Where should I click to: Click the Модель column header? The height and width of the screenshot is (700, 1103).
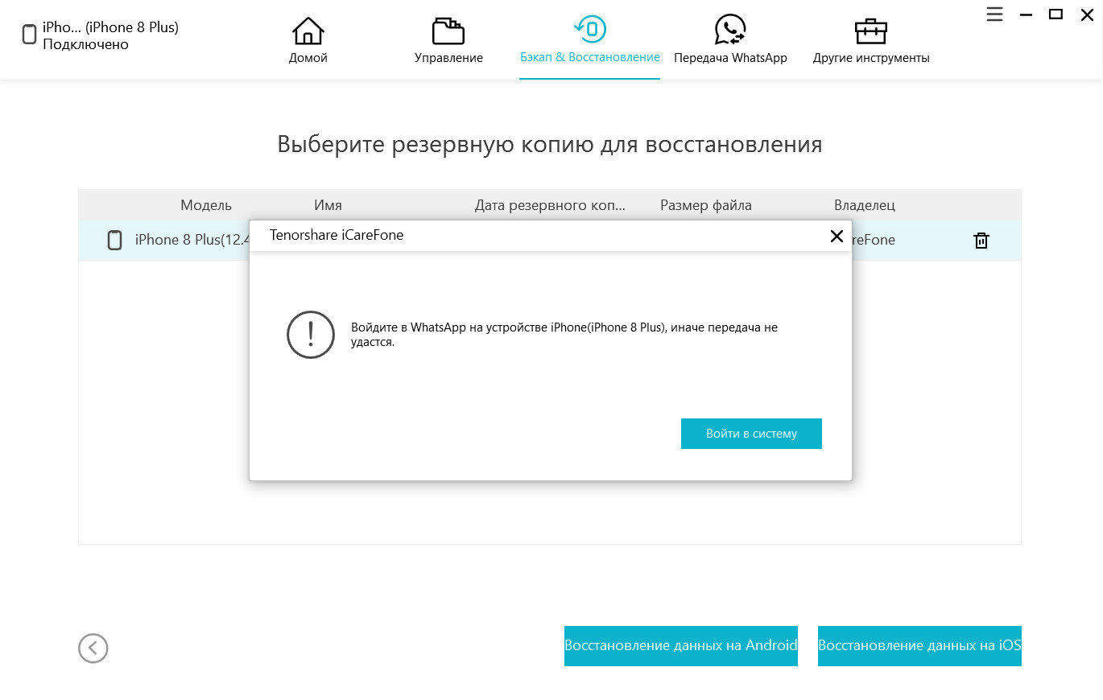point(206,205)
